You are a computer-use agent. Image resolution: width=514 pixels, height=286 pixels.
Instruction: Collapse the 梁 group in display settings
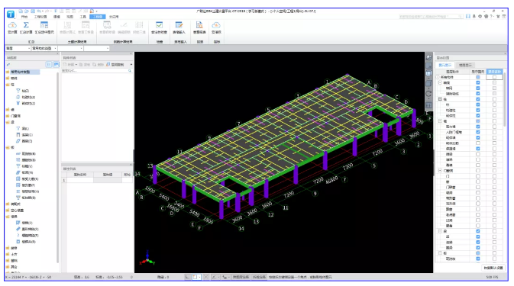click(440, 231)
